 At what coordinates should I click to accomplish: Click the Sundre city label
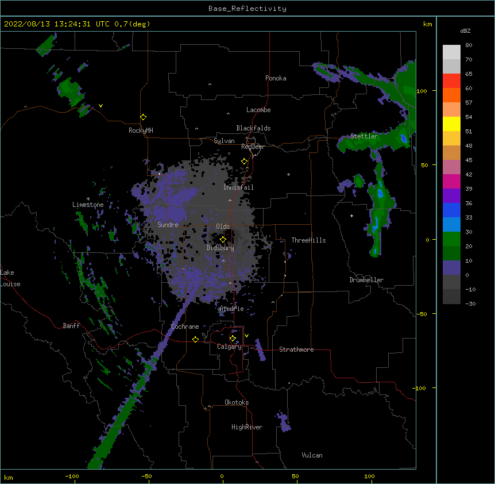168,225
